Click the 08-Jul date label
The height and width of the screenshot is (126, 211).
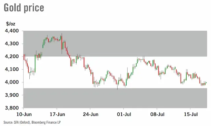pos(157,114)
